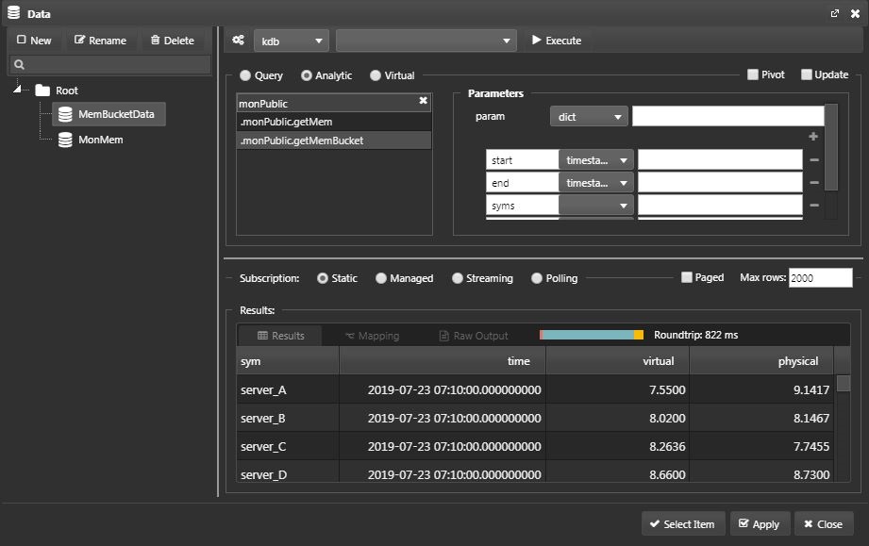
Task: Choose Polling subscription
Action: pos(537,278)
